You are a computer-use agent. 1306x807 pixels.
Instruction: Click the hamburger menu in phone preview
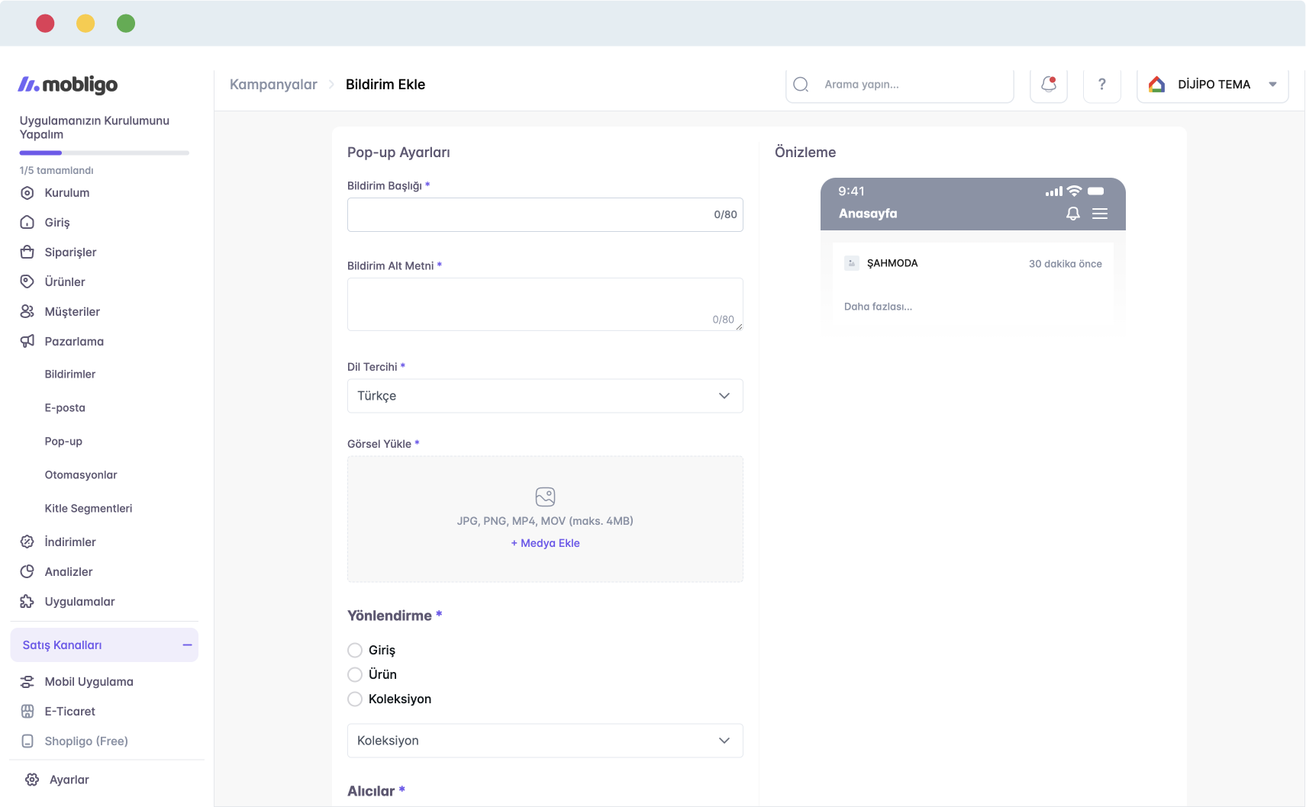(1099, 214)
